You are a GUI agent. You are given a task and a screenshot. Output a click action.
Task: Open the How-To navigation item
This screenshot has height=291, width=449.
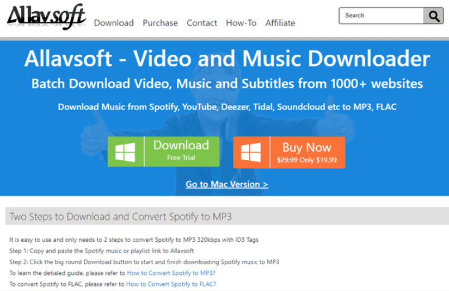point(241,23)
